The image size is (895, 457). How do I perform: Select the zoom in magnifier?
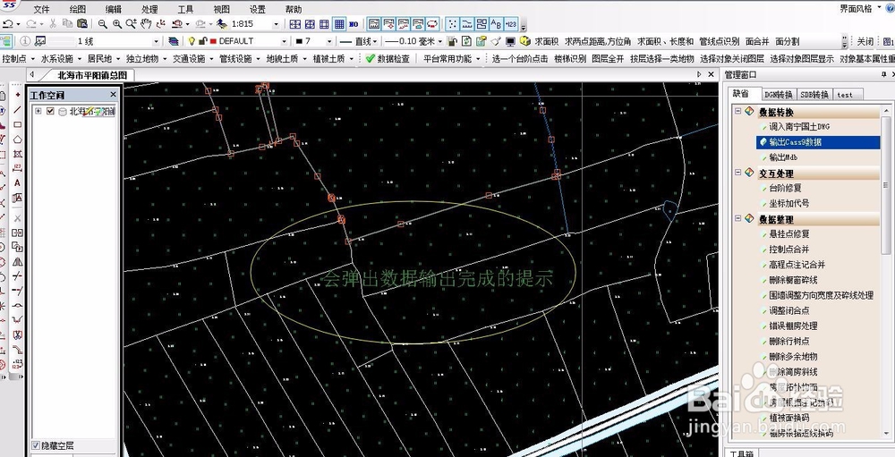pos(117,24)
